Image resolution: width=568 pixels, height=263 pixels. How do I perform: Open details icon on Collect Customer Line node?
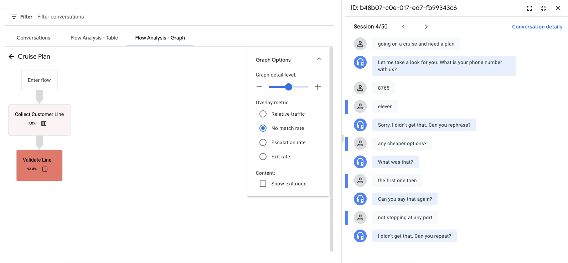point(44,123)
